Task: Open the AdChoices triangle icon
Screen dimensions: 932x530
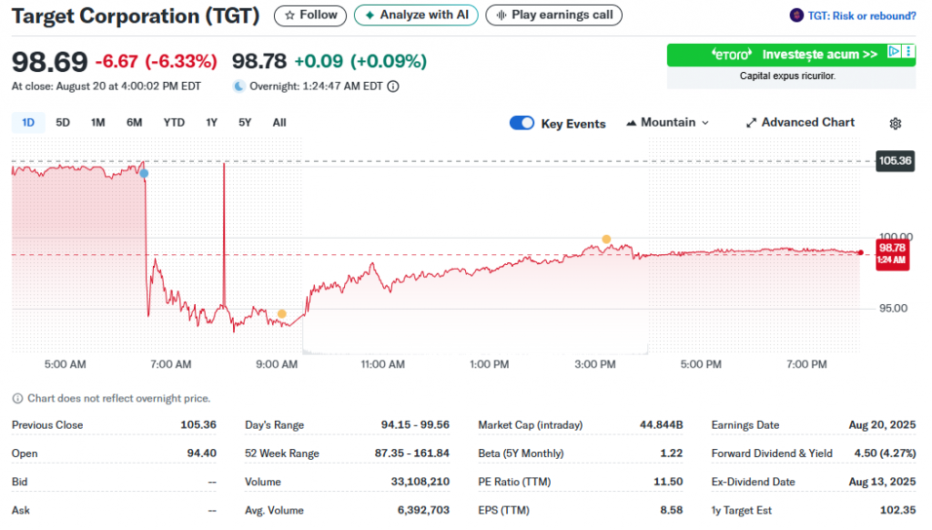Action: tap(894, 52)
